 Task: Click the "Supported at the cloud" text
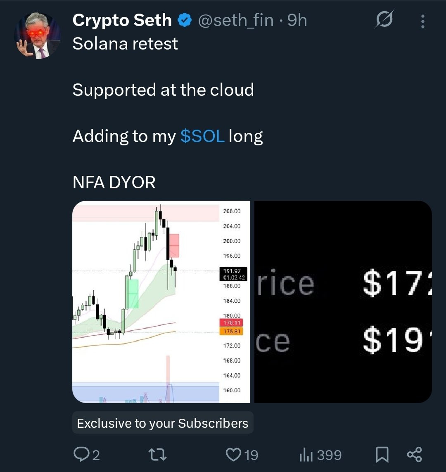tap(163, 90)
